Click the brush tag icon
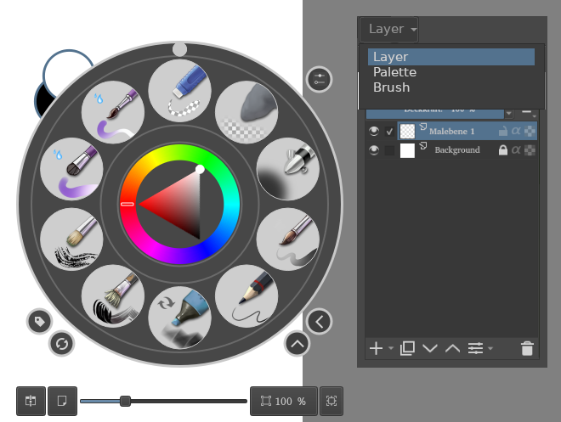 pyautogui.click(x=39, y=321)
